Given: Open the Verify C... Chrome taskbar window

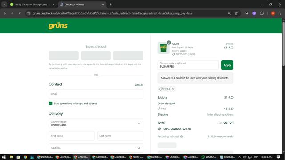Looking at the screenshot, I should tap(136, 157).
